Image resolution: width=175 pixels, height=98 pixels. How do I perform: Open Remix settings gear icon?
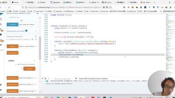pos(1,90)
